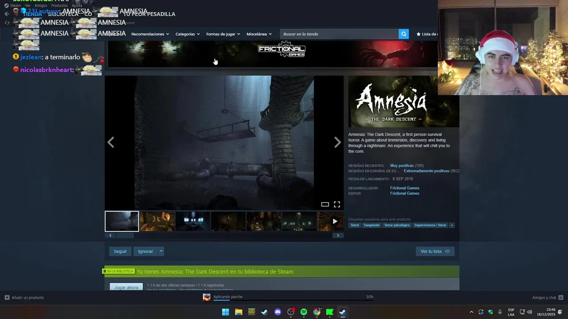This screenshot has width=568, height=319.
Task: Click the thumbnail strip scrollbar handle
Action: point(125,235)
